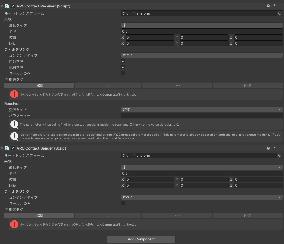Open Sender 形状タイプ dropdown
Image resolution: width=284 pixels, height=244 pixels.
[x=202, y=167]
